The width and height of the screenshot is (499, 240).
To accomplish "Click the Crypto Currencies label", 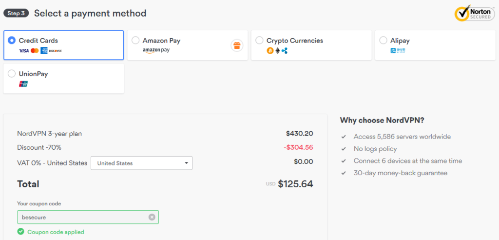I will coord(295,40).
